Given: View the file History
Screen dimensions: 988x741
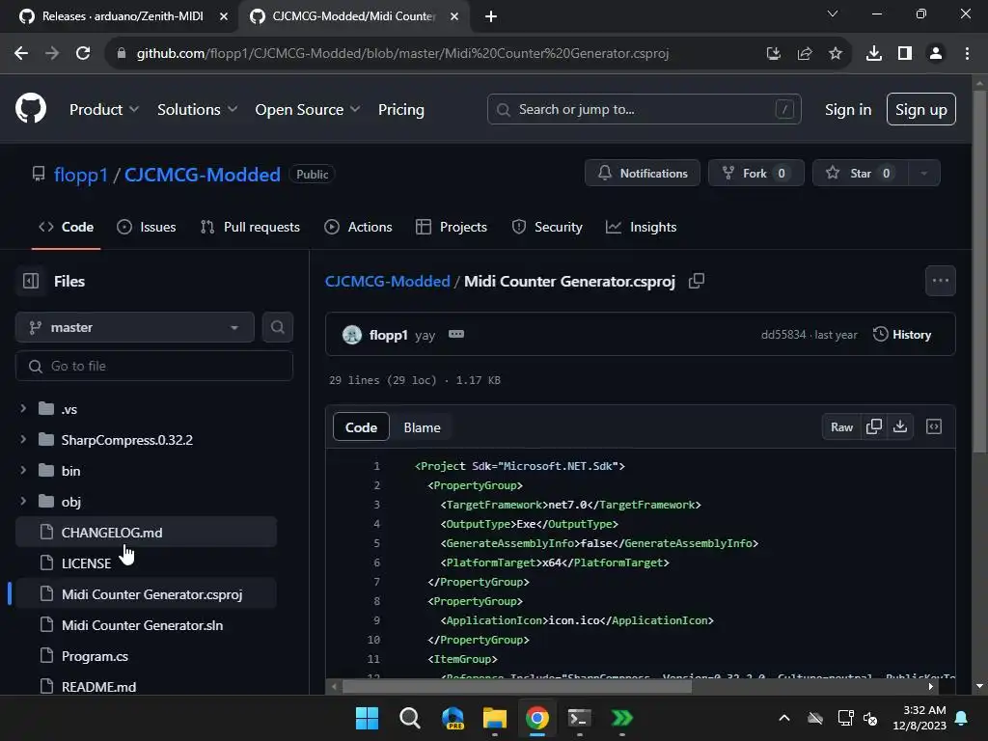Looking at the screenshot, I should point(902,335).
